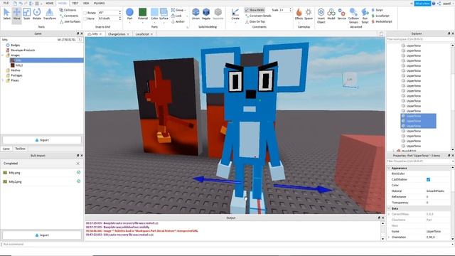
Task: Switch to the HOME ribbon tab
Action: tap(50, 3)
